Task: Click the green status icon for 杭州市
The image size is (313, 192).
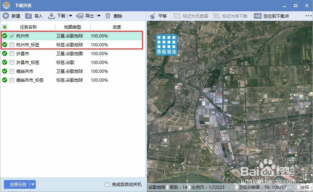Action: pyautogui.click(x=5, y=36)
